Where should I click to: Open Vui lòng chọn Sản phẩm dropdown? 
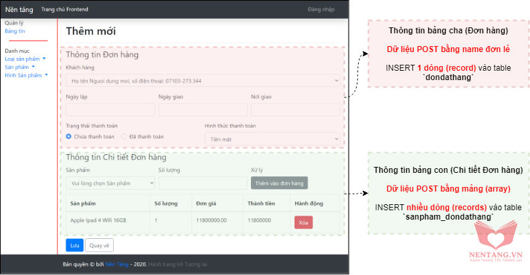(109, 183)
